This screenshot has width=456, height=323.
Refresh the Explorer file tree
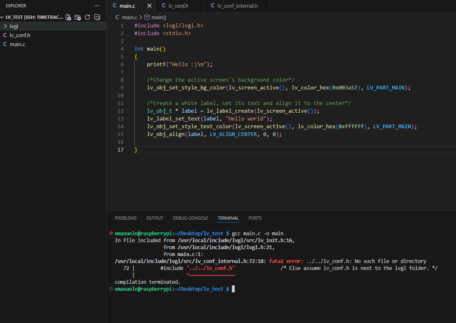pos(87,17)
